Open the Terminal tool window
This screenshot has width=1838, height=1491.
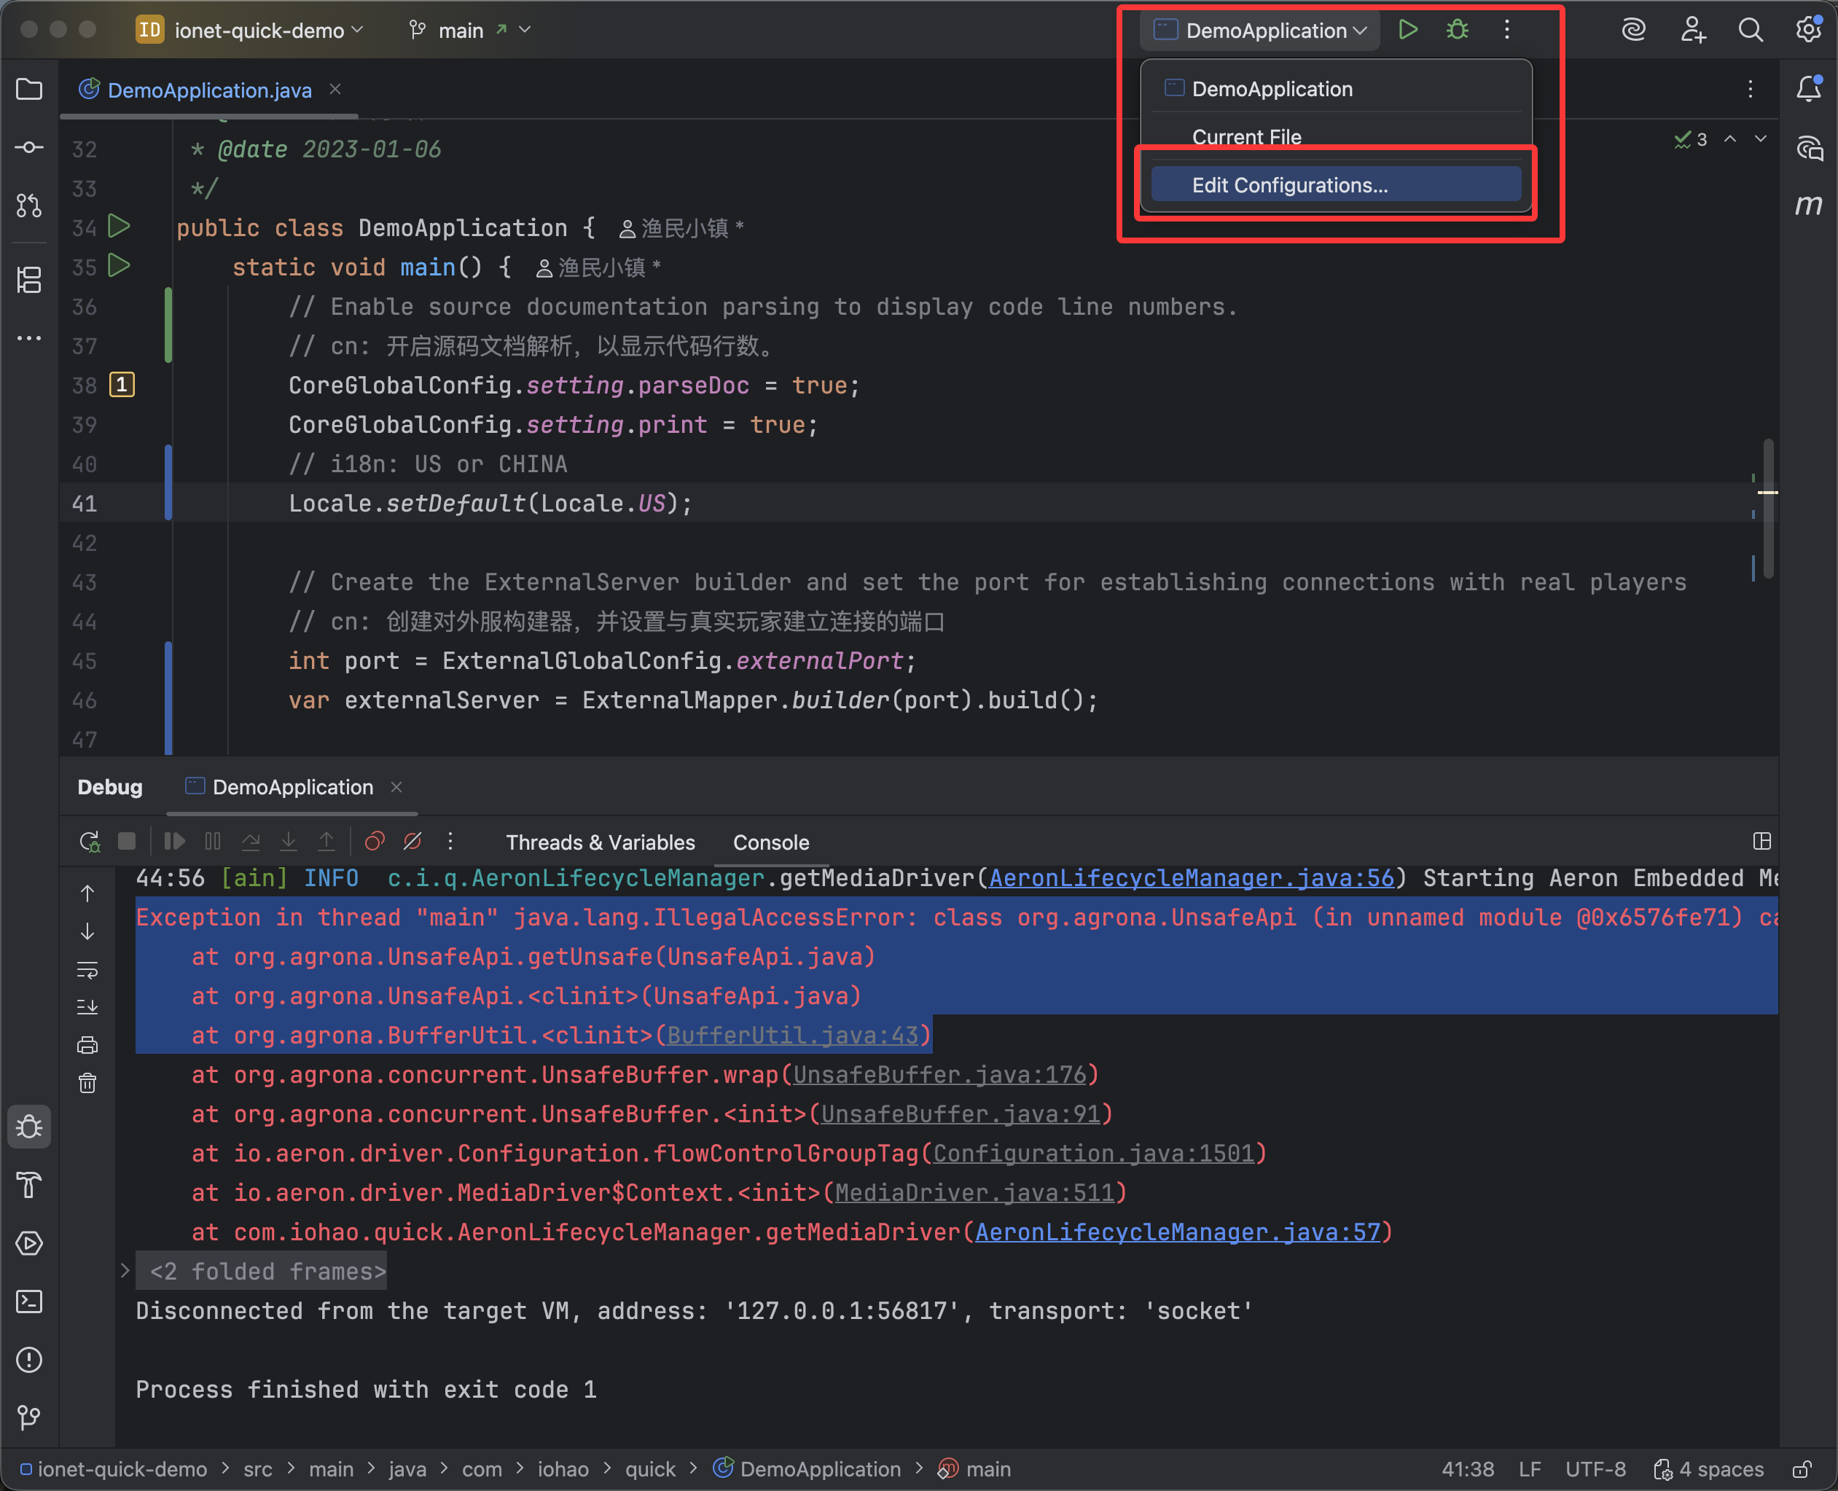[x=29, y=1302]
